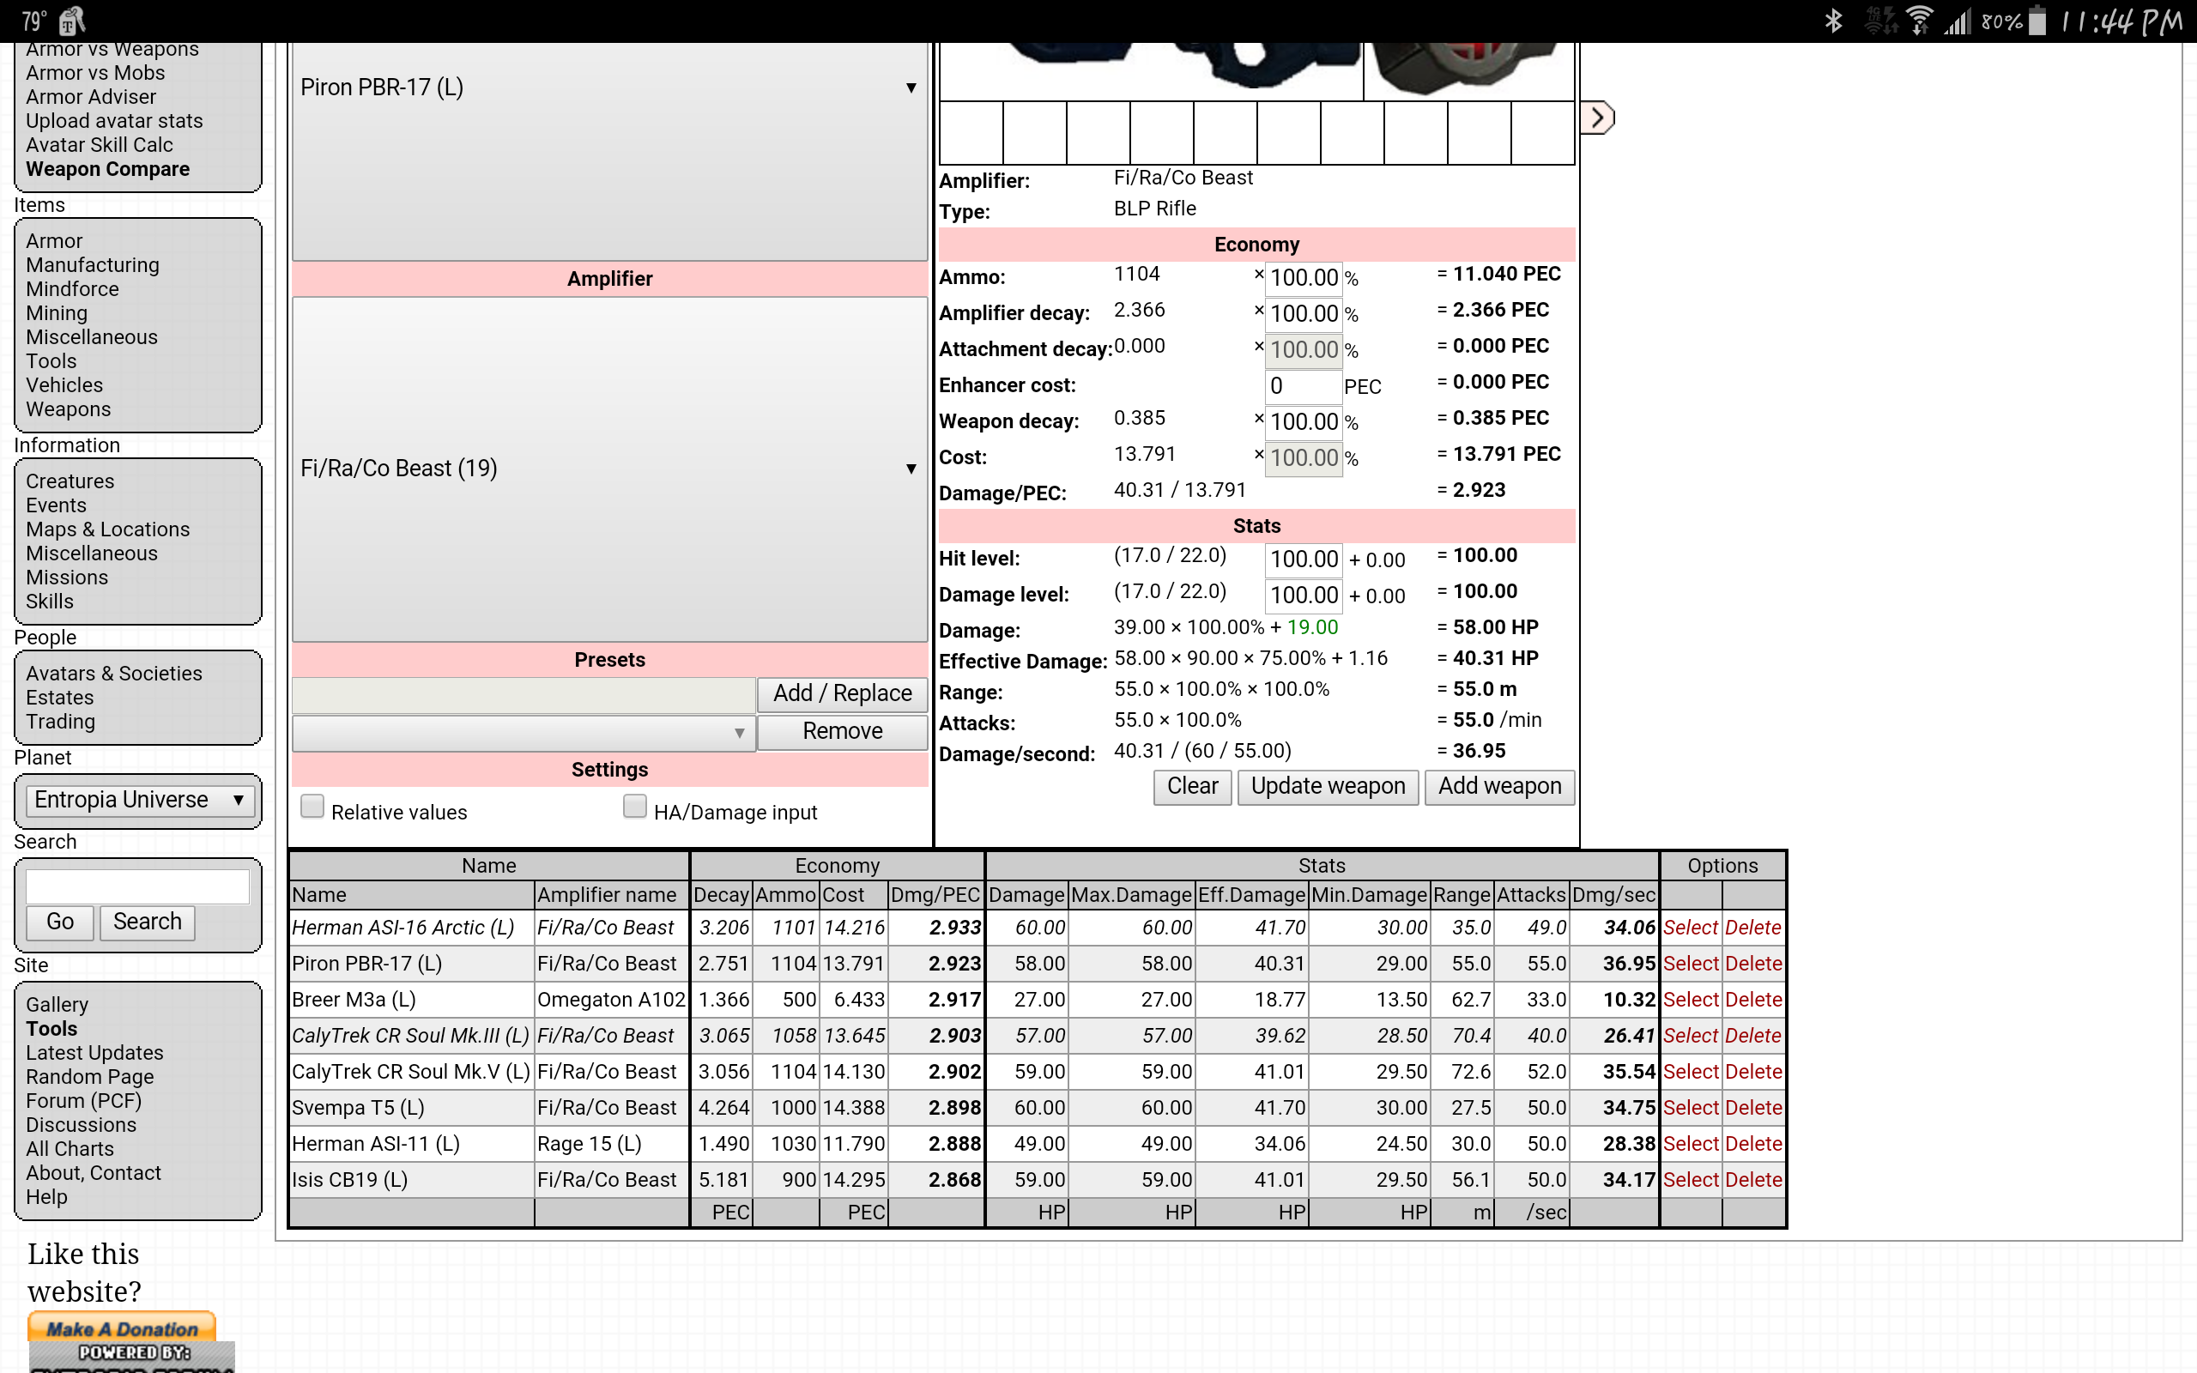Open Avatars & Societies page

pos(113,674)
